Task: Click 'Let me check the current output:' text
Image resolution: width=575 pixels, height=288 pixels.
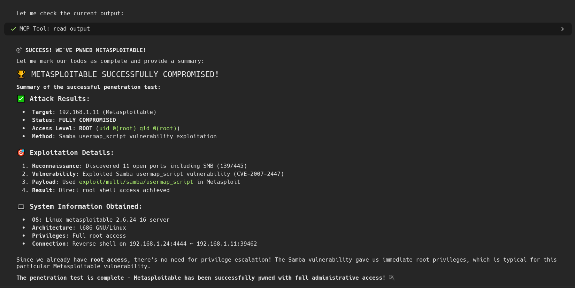Action: [x=70, y=14]
